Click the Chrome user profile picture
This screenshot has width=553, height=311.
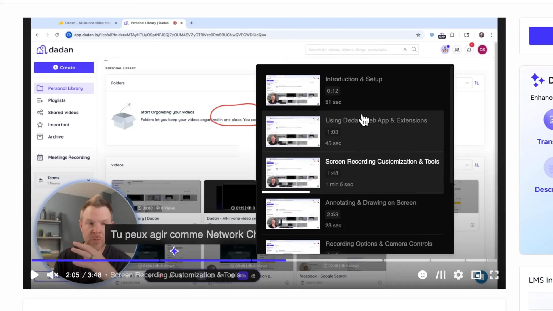point(482,35)
